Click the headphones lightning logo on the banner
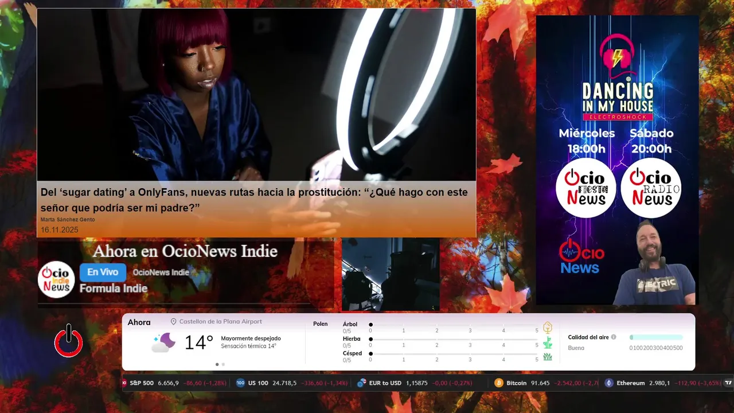 (618, 56)
